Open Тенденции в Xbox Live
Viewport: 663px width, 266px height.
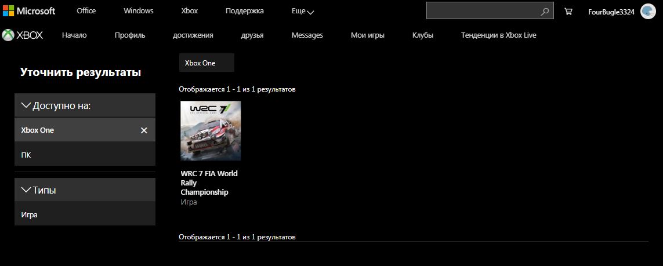[x=498, y=35]
